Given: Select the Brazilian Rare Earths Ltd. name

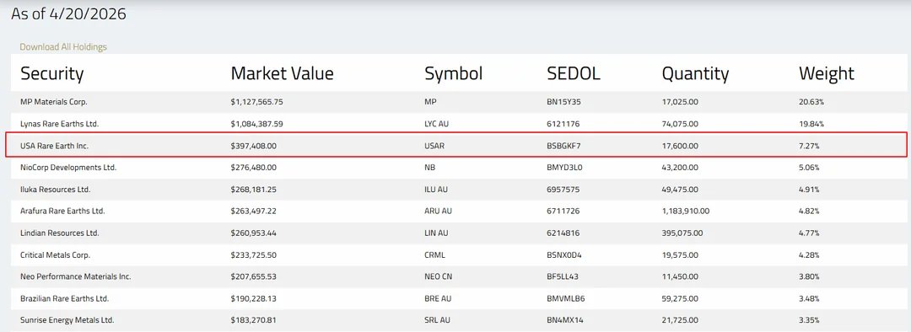Looking at the screenshot, I should coord(64,299).
